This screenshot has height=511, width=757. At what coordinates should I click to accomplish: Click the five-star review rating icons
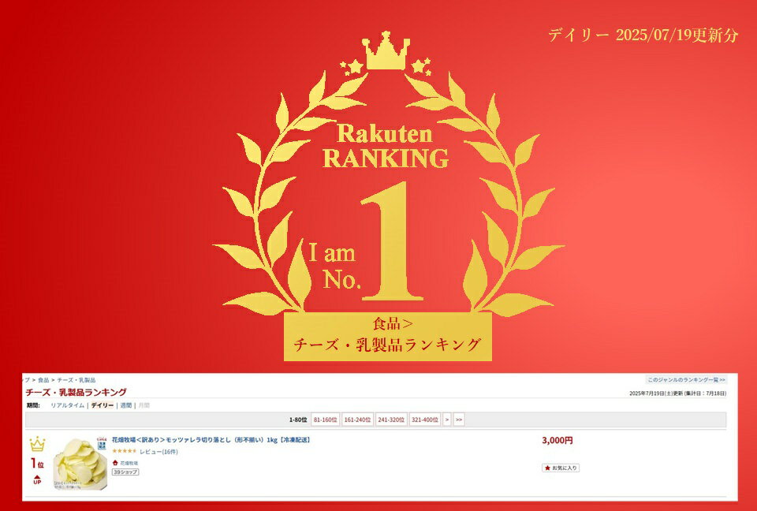[x=124, y=451]
